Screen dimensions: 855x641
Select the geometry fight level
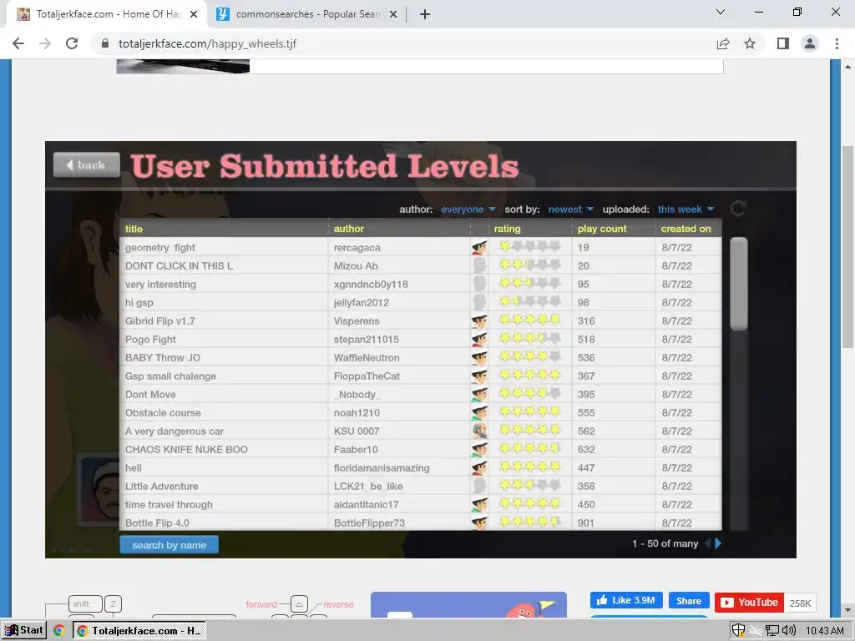tap(421, 247)
